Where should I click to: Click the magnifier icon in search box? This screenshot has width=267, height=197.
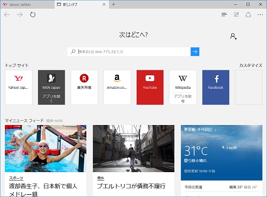point(73,51)
